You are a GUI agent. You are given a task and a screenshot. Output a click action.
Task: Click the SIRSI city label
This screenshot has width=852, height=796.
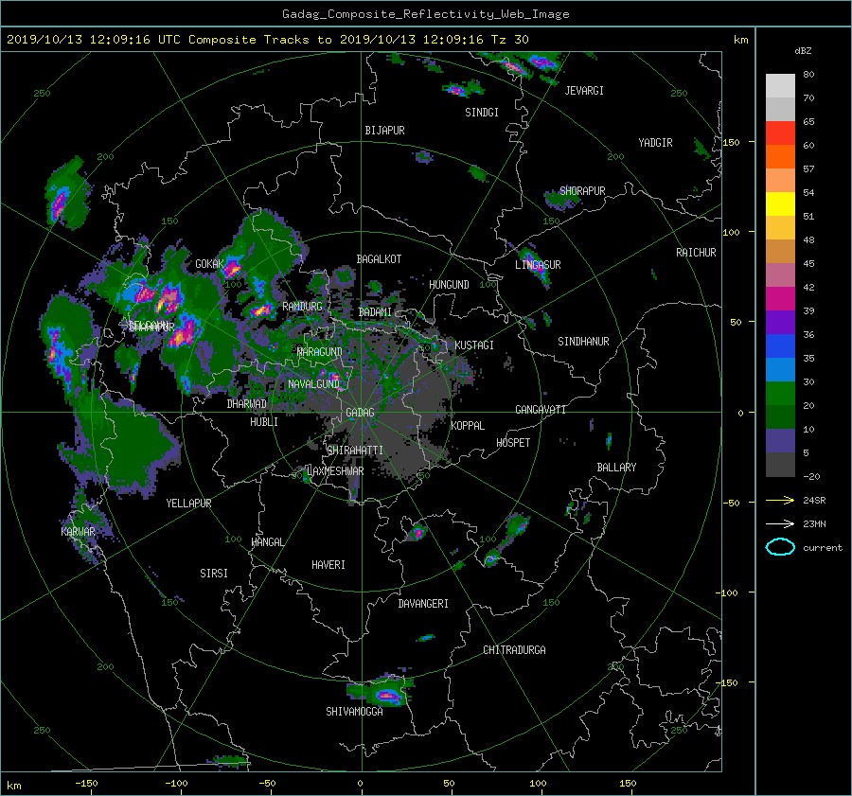tap(214, 574)
